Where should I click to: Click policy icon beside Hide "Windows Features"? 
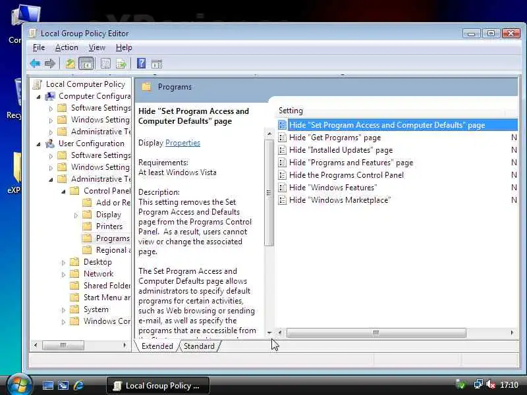283,188
